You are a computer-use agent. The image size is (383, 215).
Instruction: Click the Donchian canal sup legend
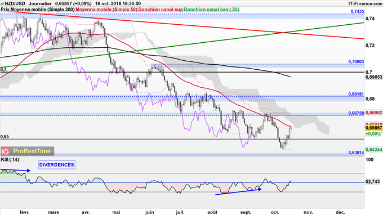click(161, 10)
